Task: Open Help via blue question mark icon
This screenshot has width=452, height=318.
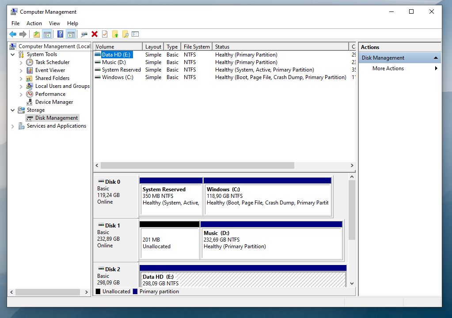Action: [61, 34]
